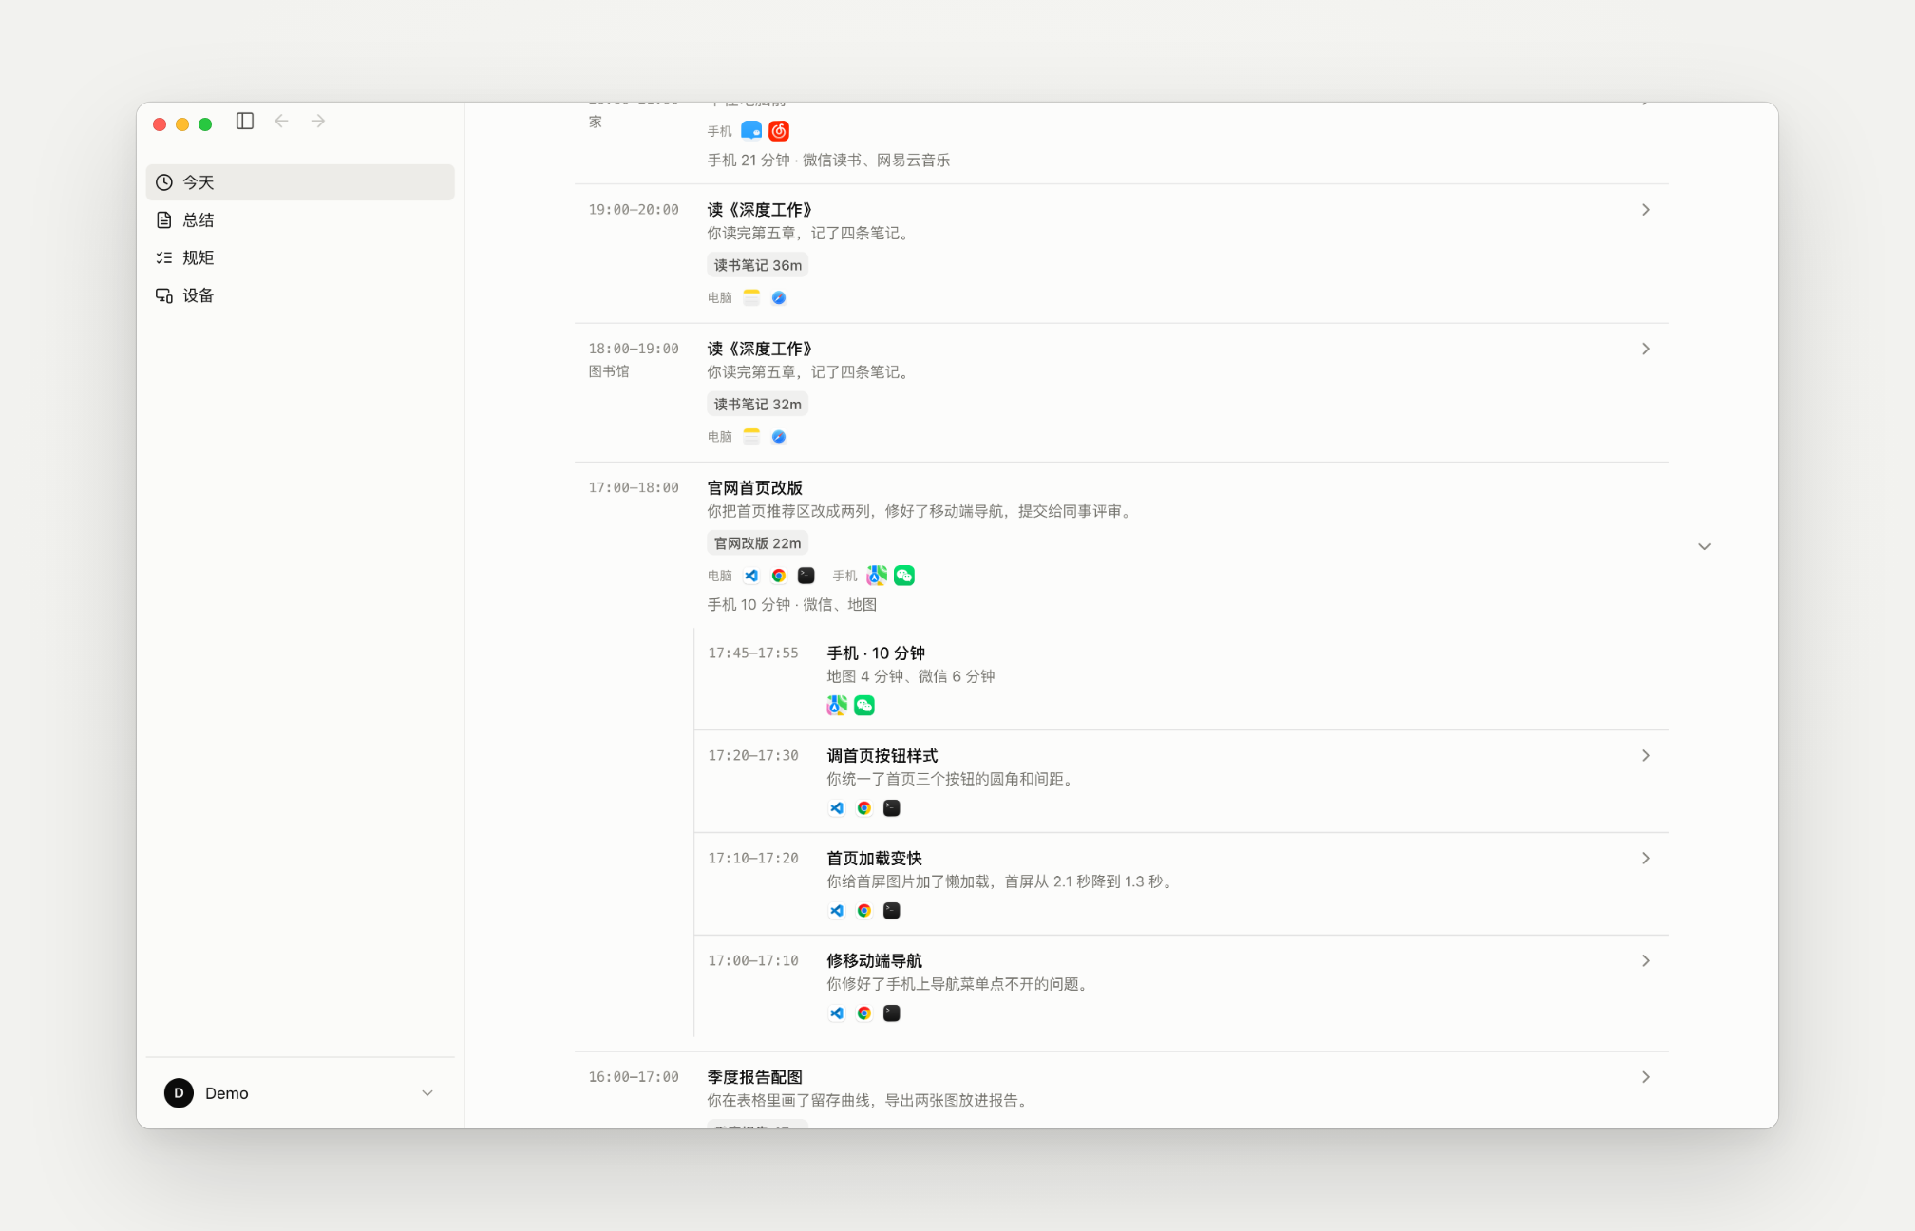Click the 图书馆 location label
Image resolution: width=1915 pixels, height=1231 pixels.
coord(609,371)
